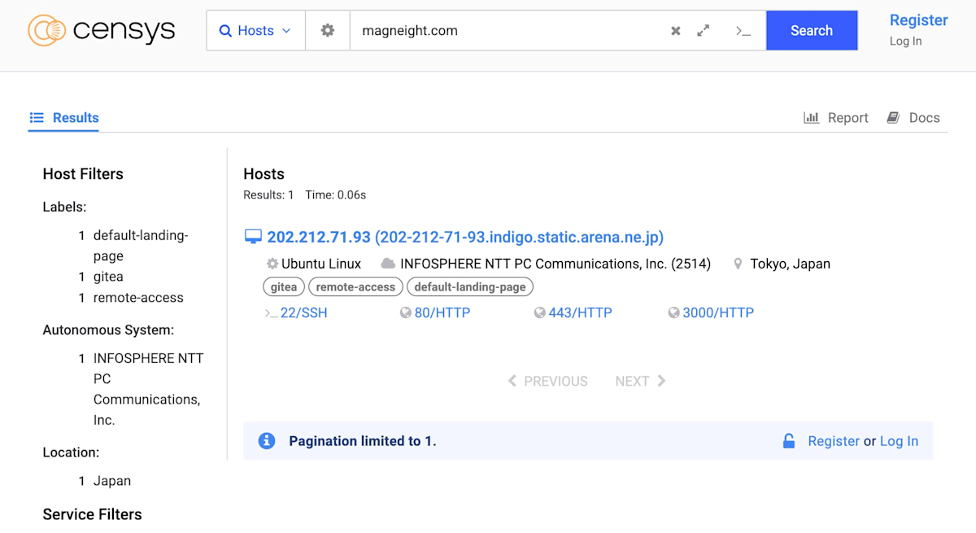Click the globe icon beside 443/HTTP
The height and width of the screenshot is (533, 976).
[x=540, y=312]
